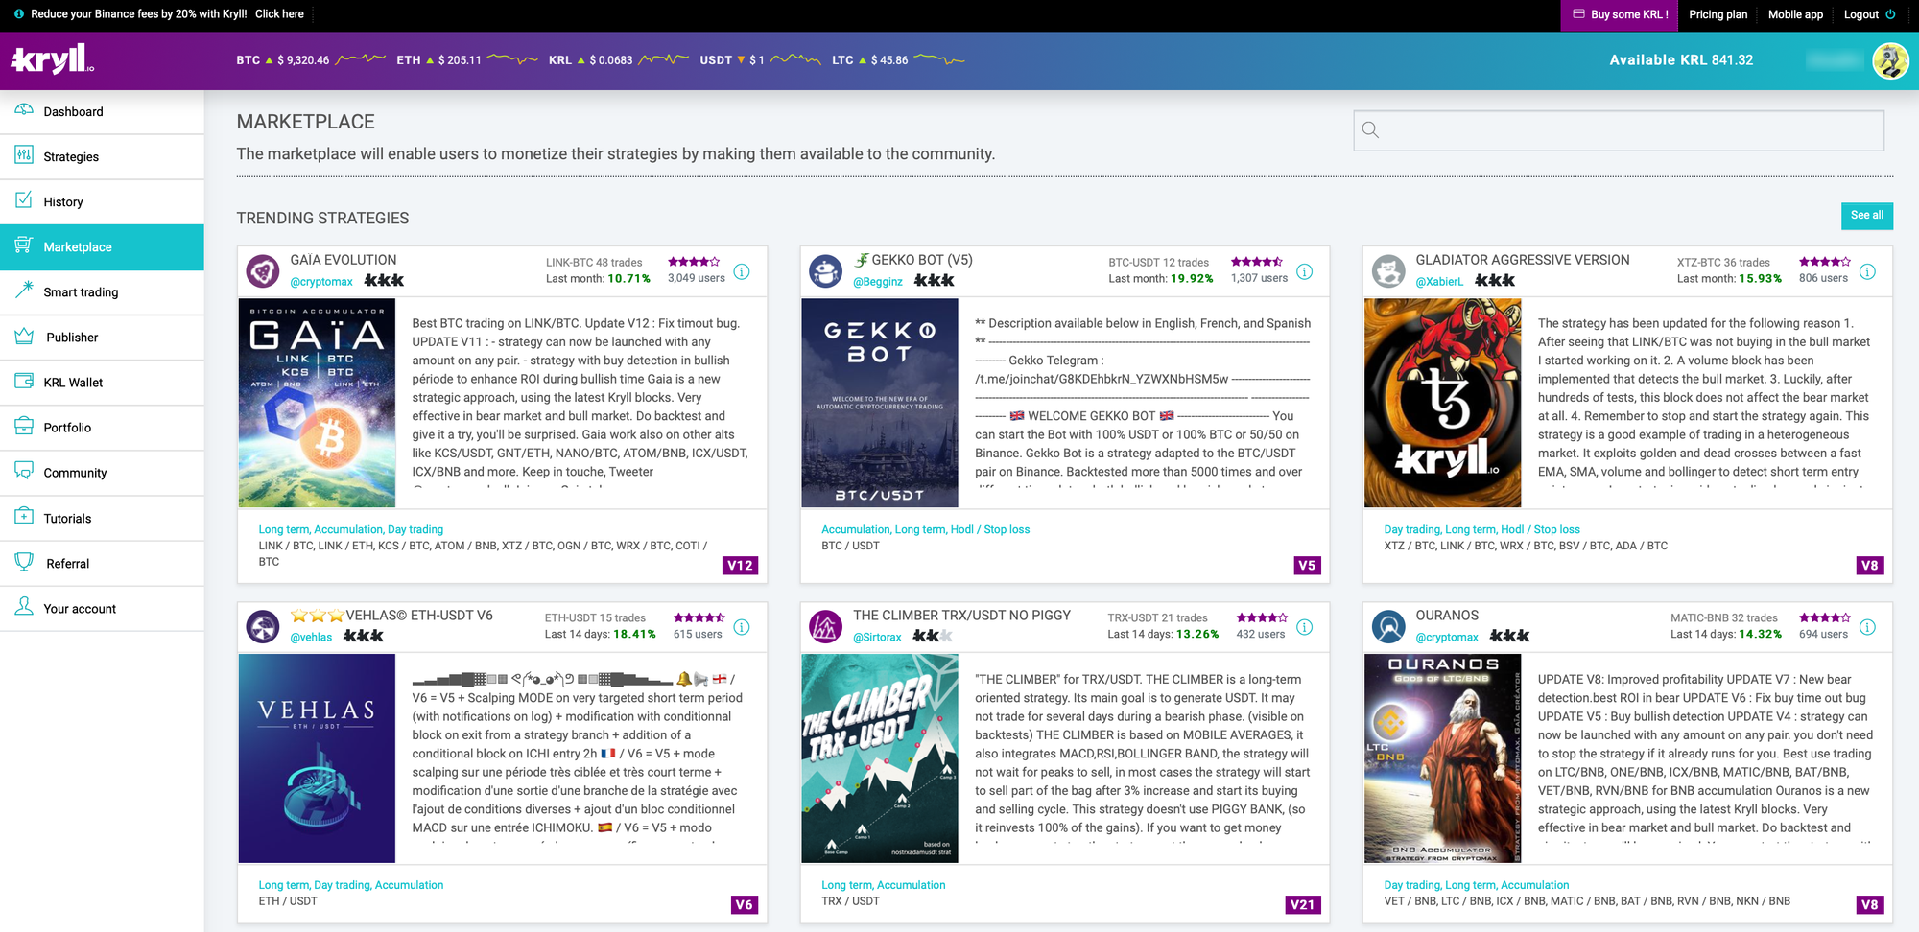
Task: Open Publisher section
Action: (102, 338)
